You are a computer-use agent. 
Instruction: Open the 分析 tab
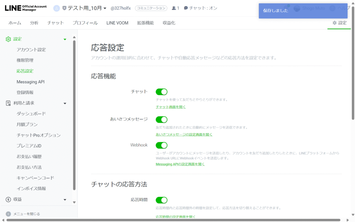(x=34, y=23)
